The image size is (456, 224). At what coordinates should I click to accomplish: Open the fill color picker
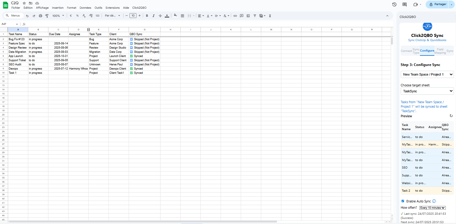[175, 16]
